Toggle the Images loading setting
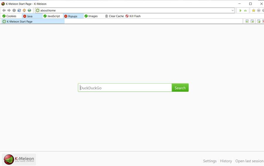The height and width of the screenshot is (166, 264). [91, 16]
